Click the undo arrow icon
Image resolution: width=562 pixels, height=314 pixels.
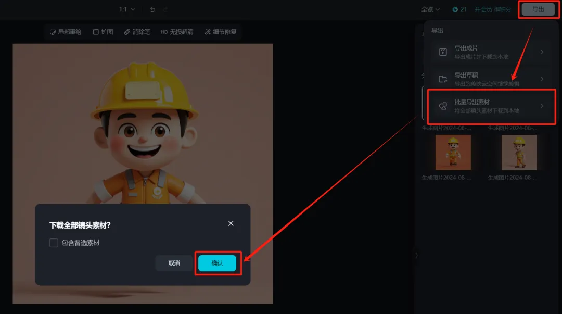pos(152,9)
